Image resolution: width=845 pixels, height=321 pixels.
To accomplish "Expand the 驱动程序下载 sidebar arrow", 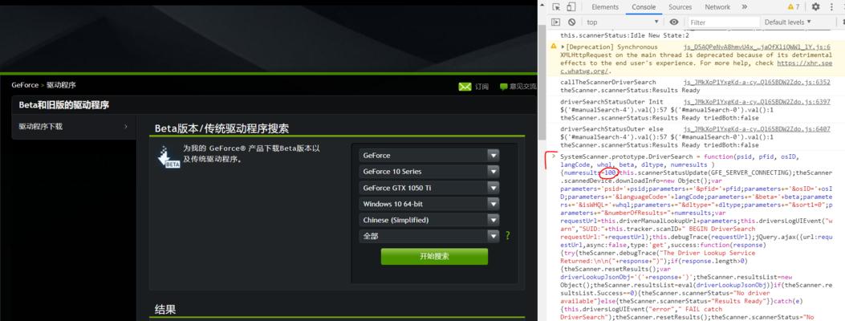I will tap(125, 127).
